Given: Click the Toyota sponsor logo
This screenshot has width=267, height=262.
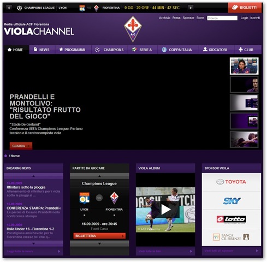Looking at the screenshot, I should click(x=231, y=182).
